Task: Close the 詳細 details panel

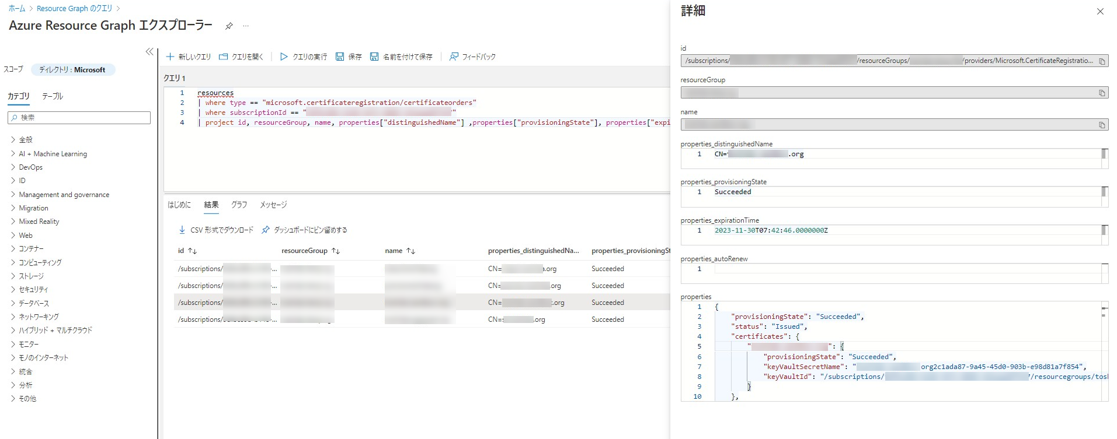Action: tap(1100, 12)
